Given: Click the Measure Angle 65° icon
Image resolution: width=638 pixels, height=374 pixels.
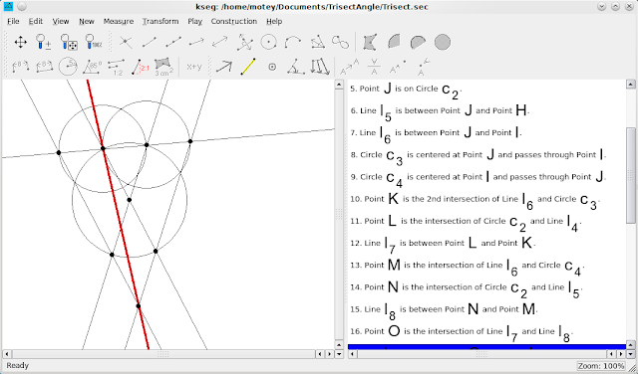Looking at the screenshot, I should pyautogui.click(x=93, y=67).
